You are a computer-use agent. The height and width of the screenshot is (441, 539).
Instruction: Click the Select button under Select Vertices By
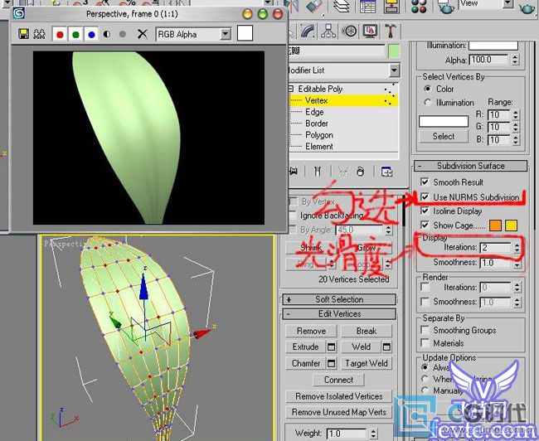(x=444, y=137)
